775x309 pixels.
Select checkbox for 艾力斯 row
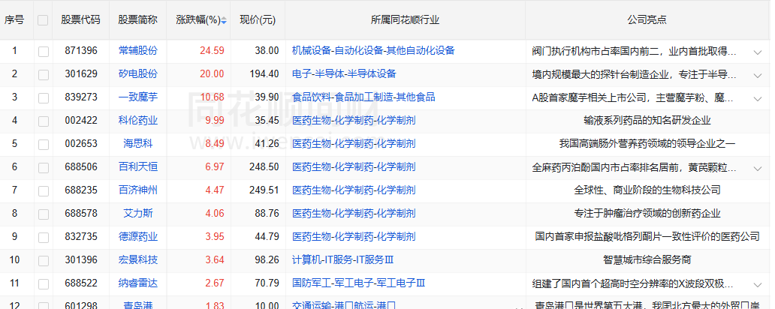(43, 214)
